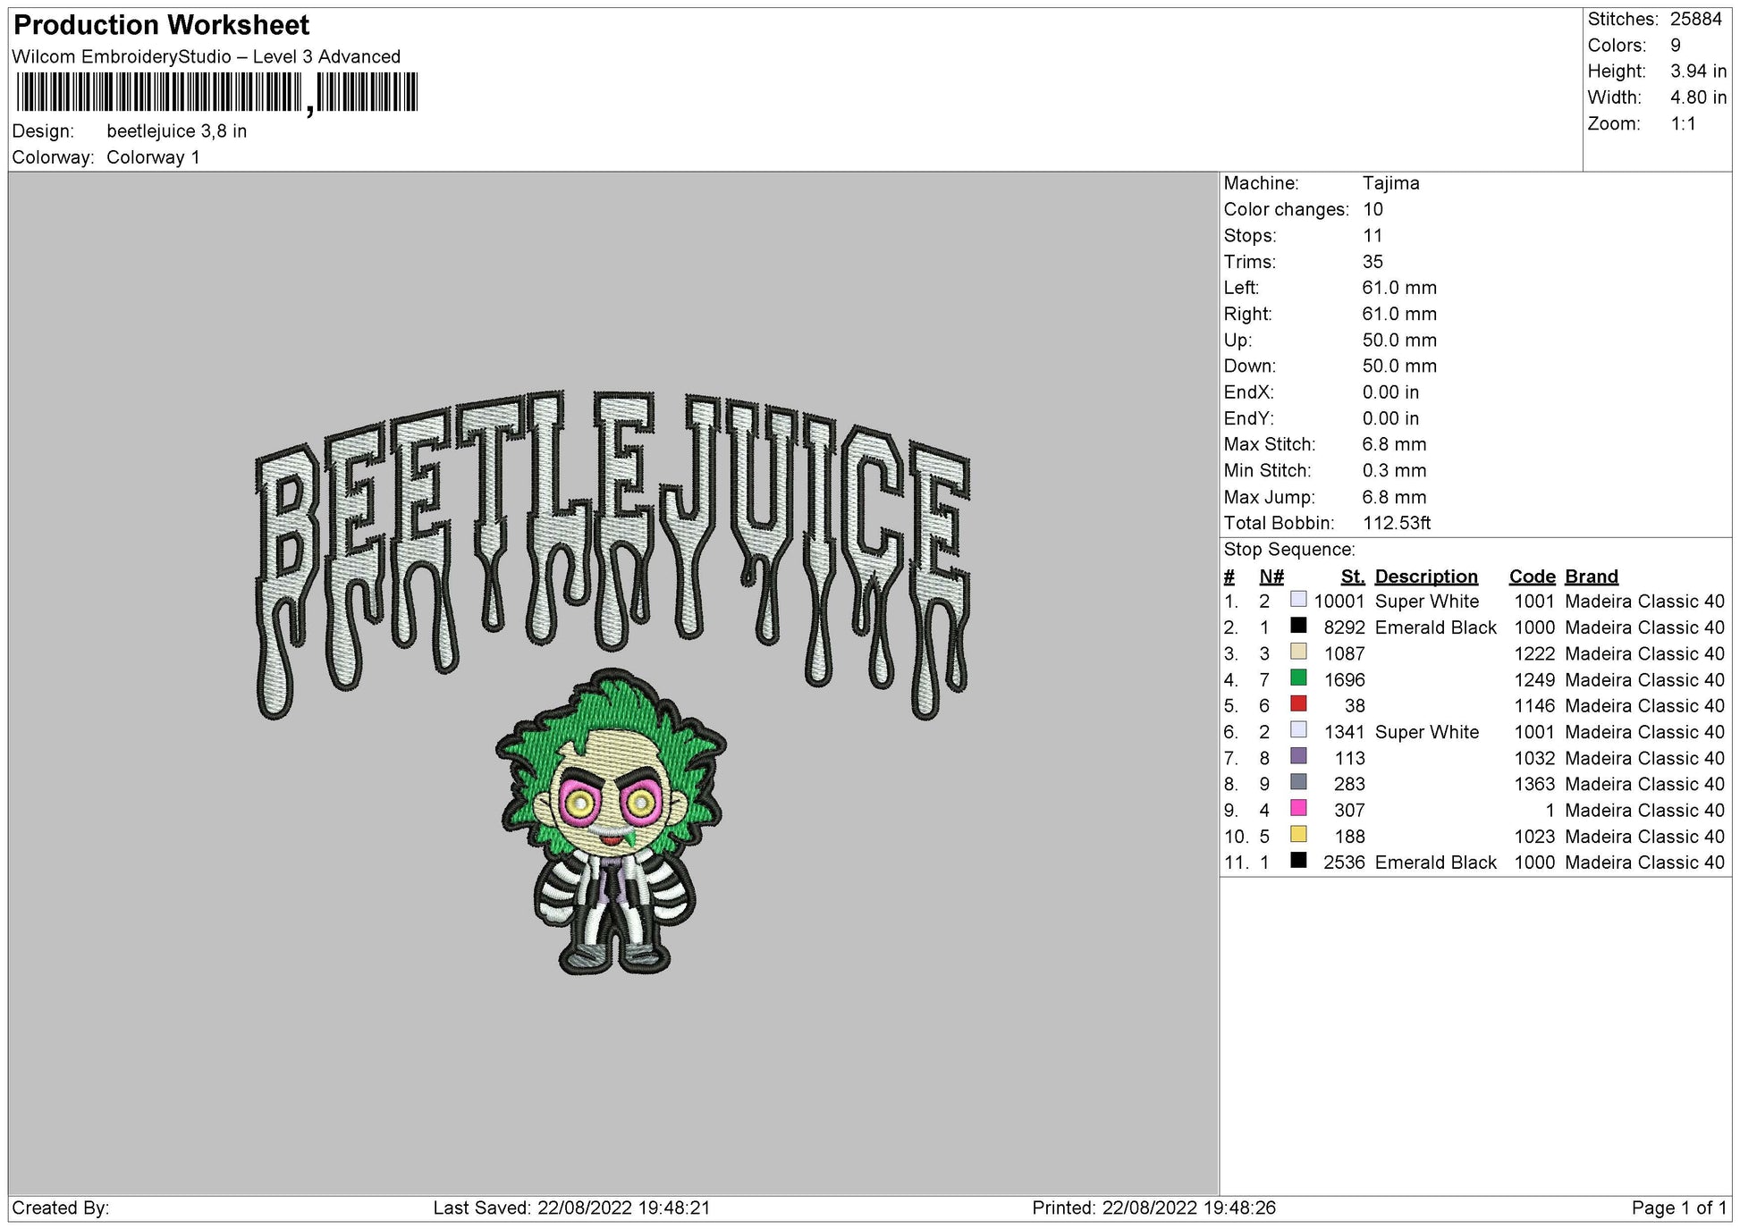Click the "Down:" label

coord(1249,366)
